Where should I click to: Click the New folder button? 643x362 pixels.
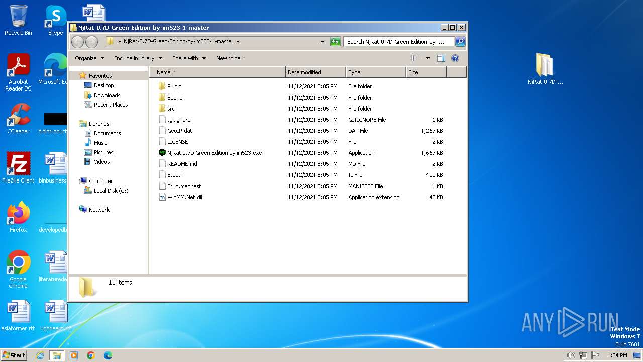[x=229, y=58]
